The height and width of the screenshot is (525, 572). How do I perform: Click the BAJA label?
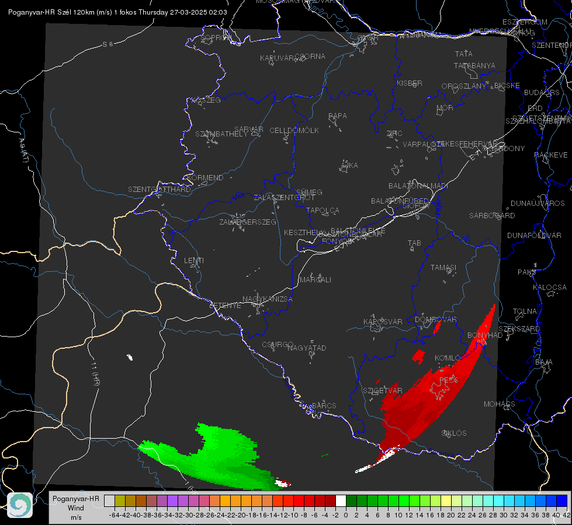(x=544, y=362)
